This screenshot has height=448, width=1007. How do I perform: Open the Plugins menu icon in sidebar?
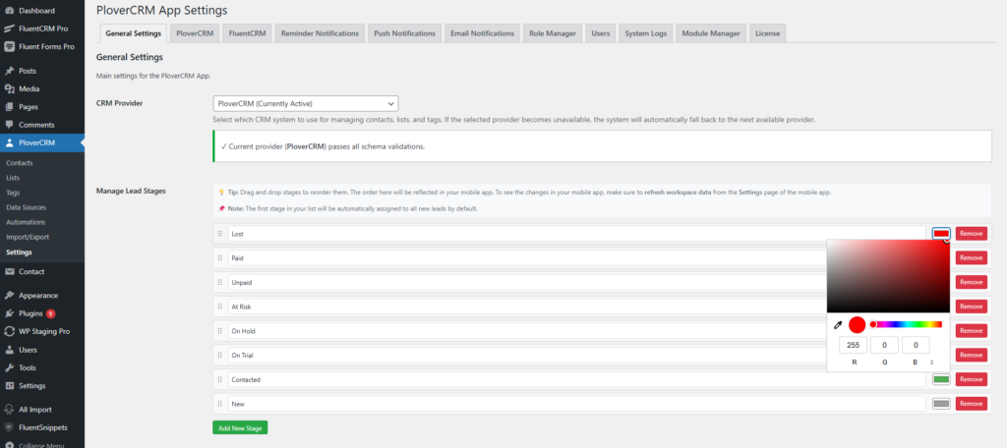pyautogui.click(x=9, y=313)
